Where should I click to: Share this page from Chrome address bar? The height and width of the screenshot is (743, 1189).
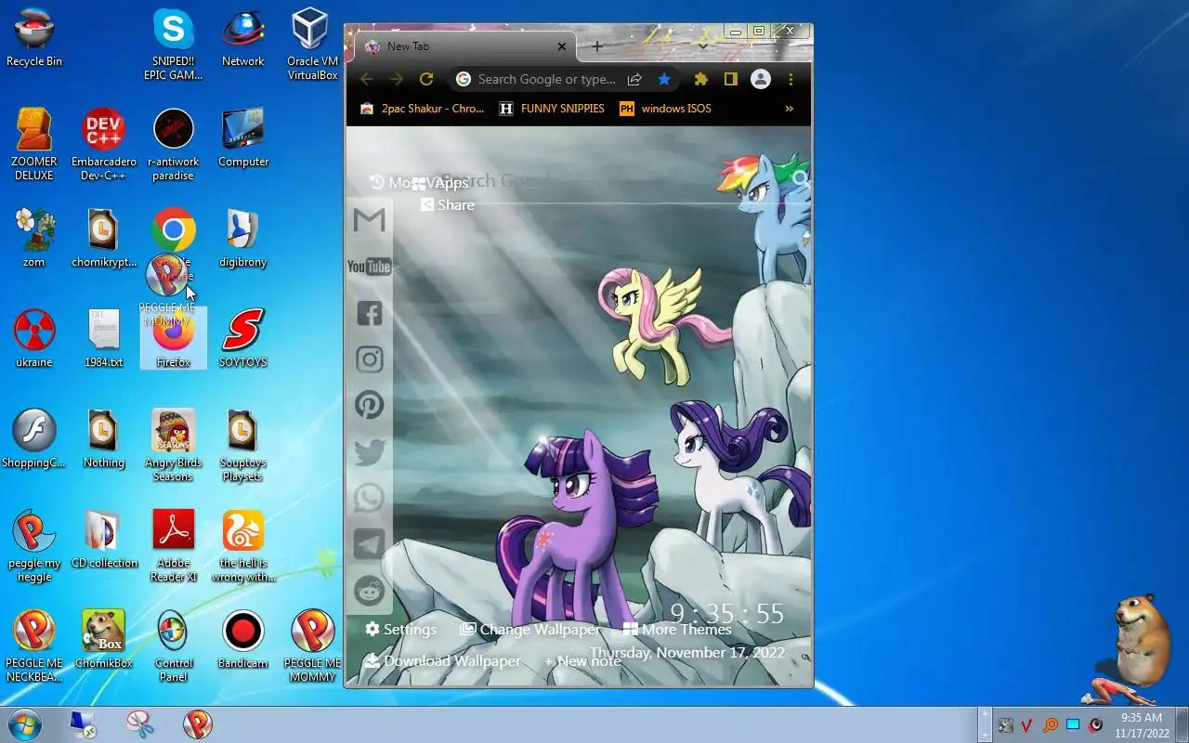tap(634, 80)
